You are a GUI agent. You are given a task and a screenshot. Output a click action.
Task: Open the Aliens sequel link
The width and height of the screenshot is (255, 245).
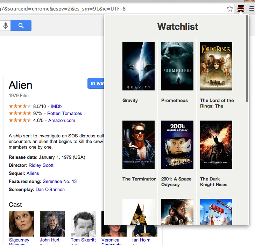click(x=33, y=173)
